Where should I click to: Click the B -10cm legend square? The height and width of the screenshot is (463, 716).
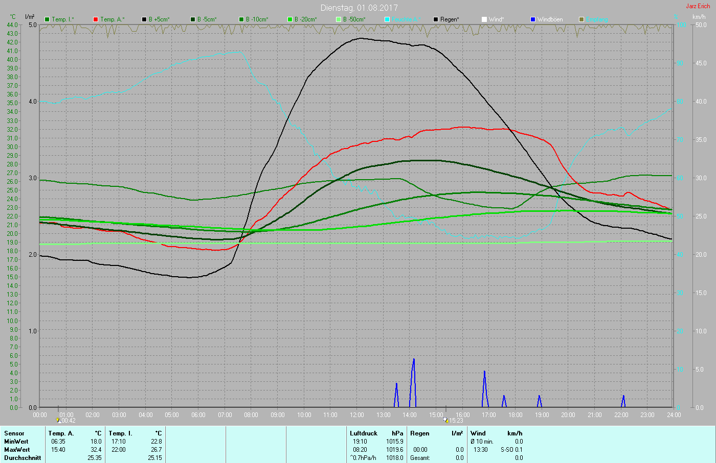click(x=241, y=19)
